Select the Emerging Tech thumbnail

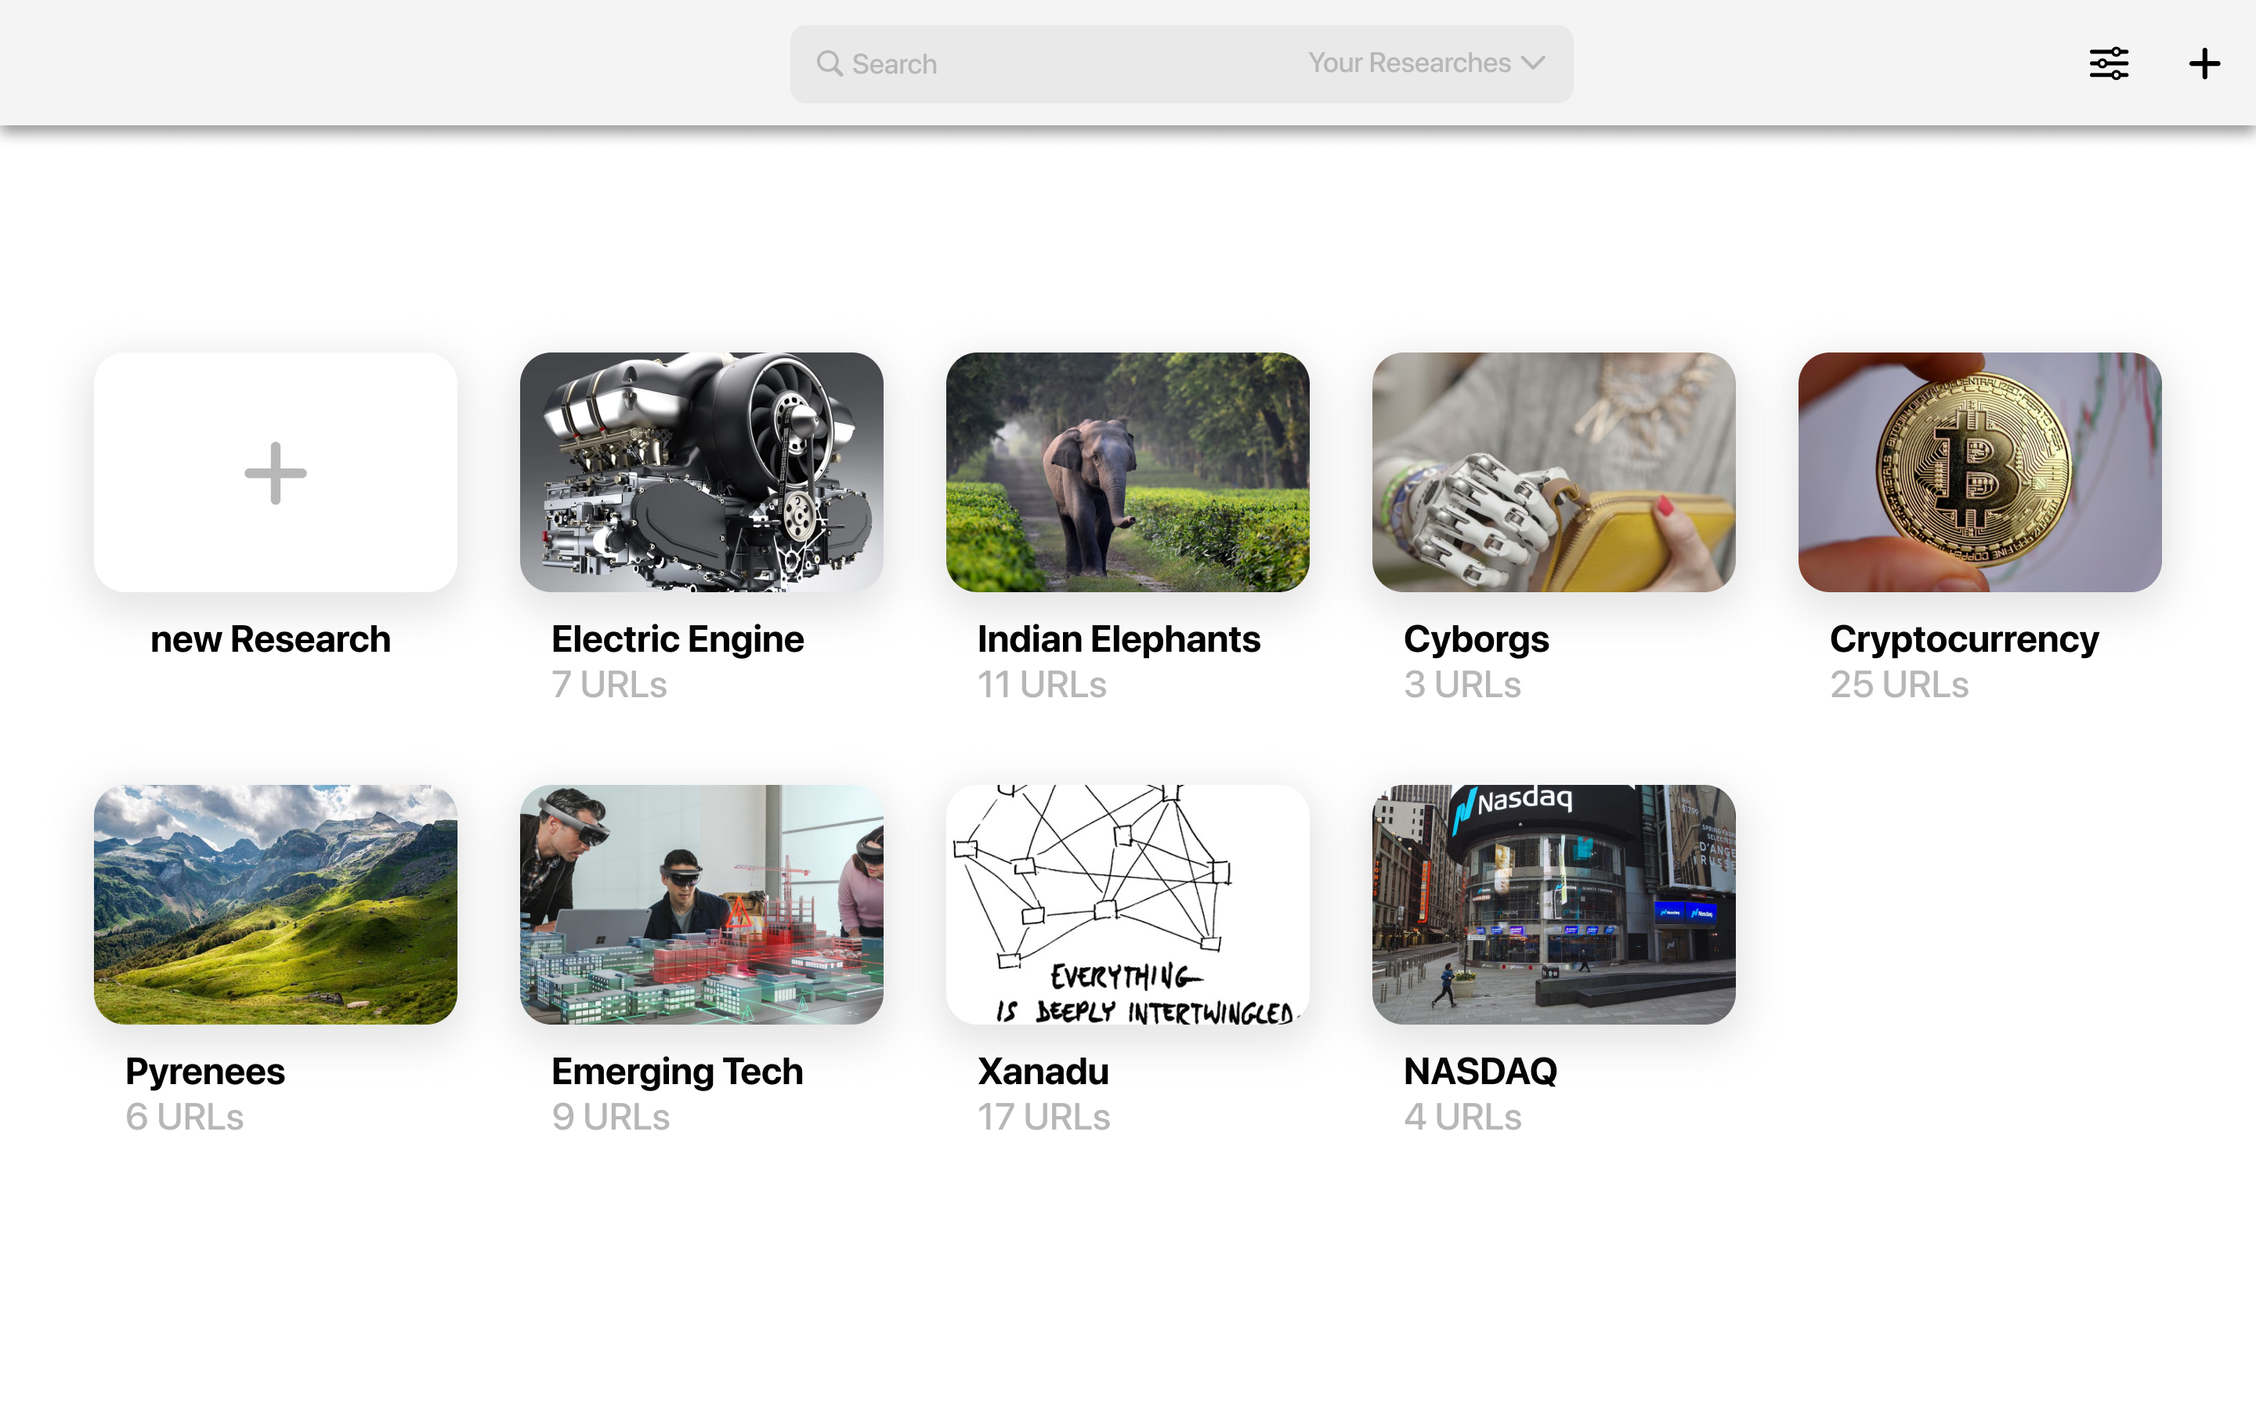point(701,905)
